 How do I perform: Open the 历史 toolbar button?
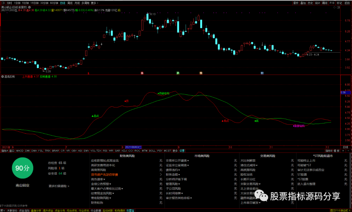[310, 3]
